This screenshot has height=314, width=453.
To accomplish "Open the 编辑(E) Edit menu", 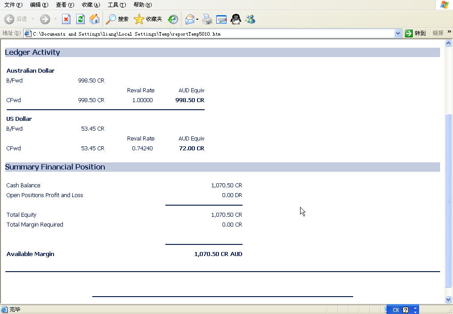I will pyautogui.click(x=39, y=4).
